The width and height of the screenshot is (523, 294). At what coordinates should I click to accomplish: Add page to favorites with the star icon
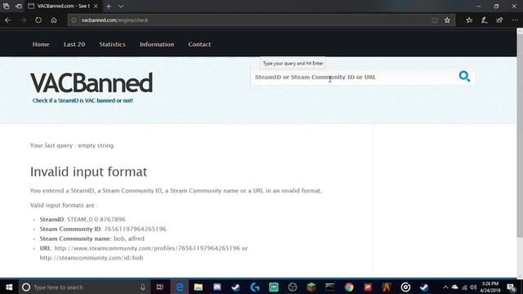click(x=447, y=20)
